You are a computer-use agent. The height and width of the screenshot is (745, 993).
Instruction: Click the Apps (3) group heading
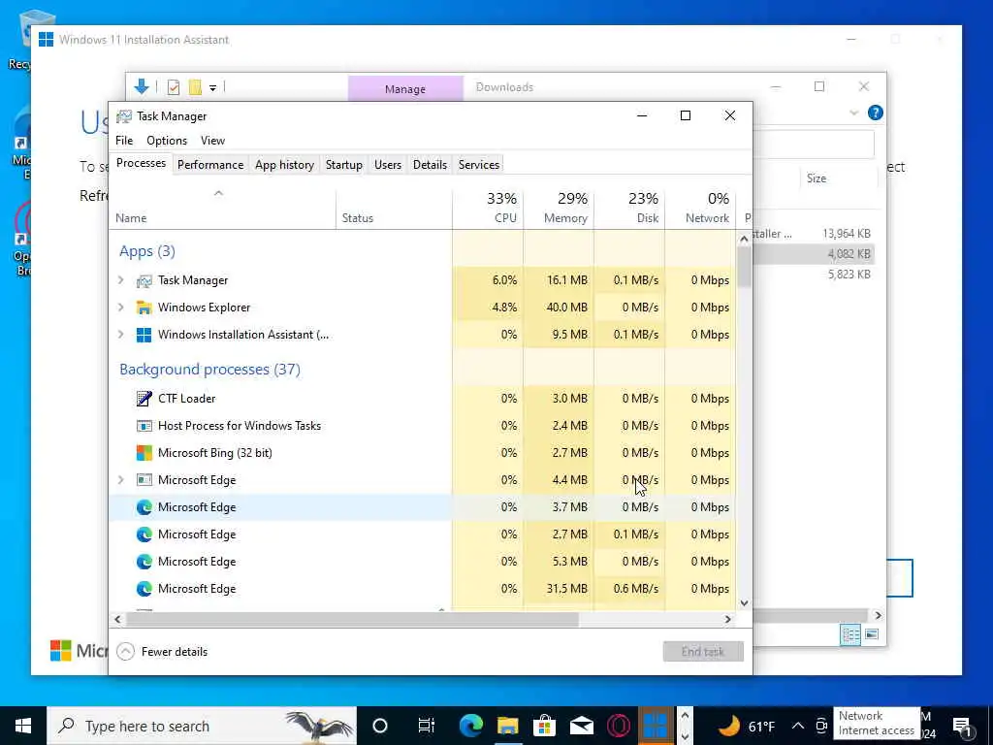(147, 251)
